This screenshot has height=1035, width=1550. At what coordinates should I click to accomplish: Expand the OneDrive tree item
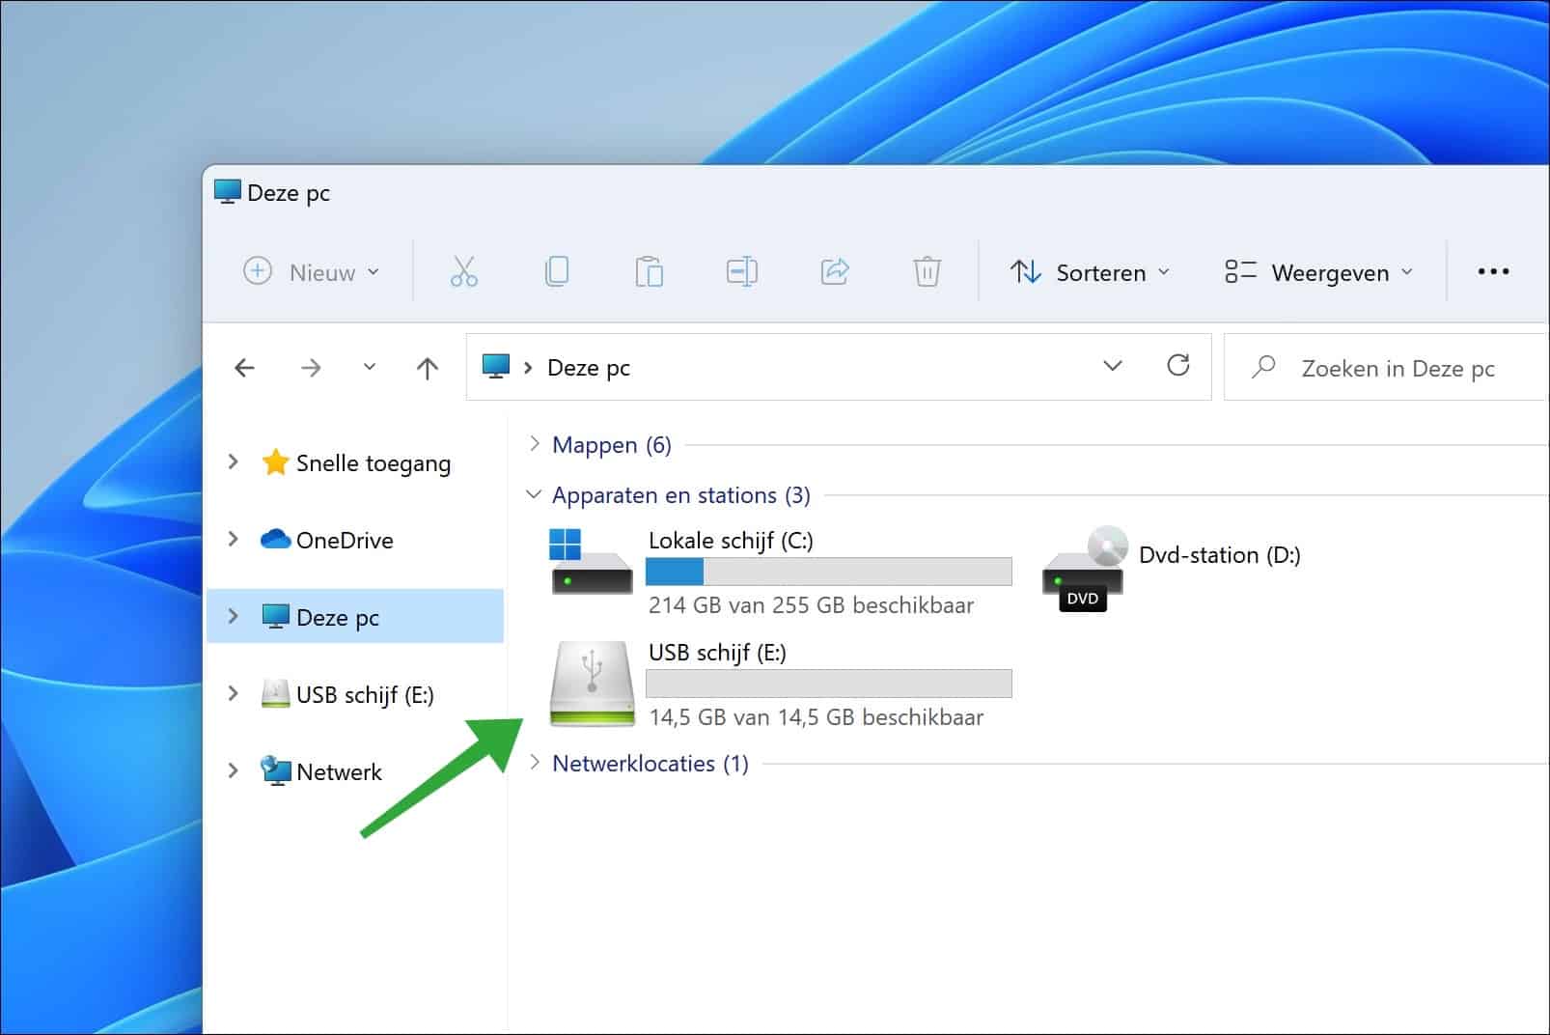tap(233, 540)
